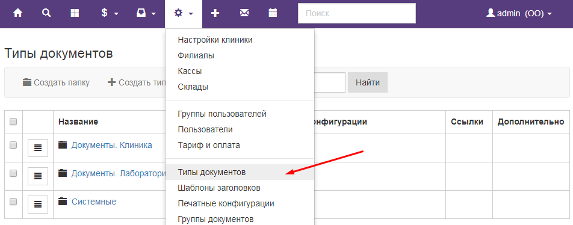Check the Документы. Клиника row checkbox
The width and height of the screenshot is (573, 225).
(13, 146)
